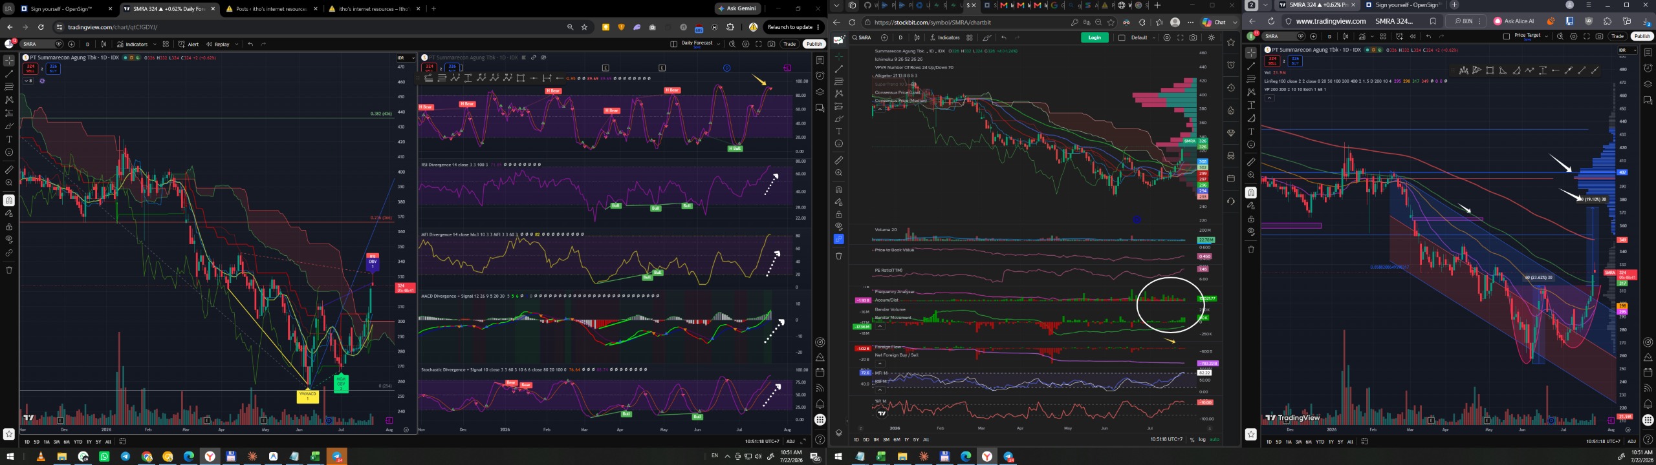
Task: Toggle ADJ at bottom of leftmost TradingView
Action: tap(790, 442)
